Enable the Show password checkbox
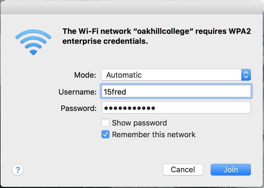 (x=105, y=123)
